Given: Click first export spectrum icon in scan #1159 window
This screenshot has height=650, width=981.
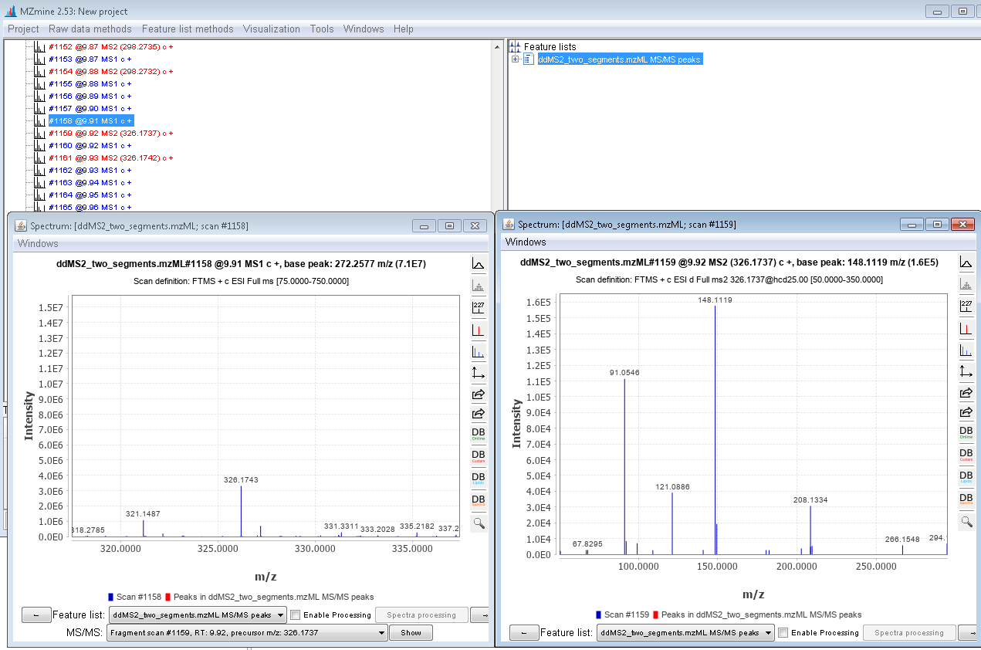Looking at the screenshot, I should tap(966, 393).
